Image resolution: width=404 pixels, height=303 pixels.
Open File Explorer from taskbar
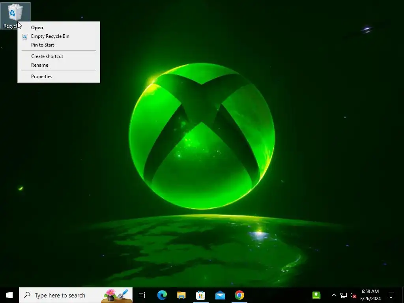[181, 295]
